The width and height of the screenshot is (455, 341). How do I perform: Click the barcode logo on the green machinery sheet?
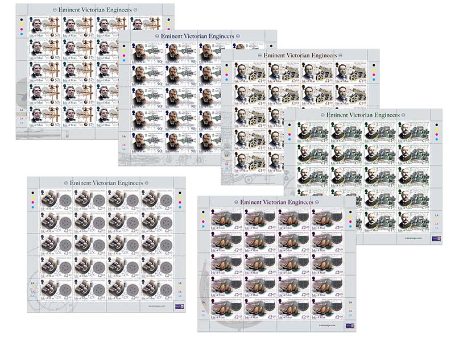click(x=436, y=238)
